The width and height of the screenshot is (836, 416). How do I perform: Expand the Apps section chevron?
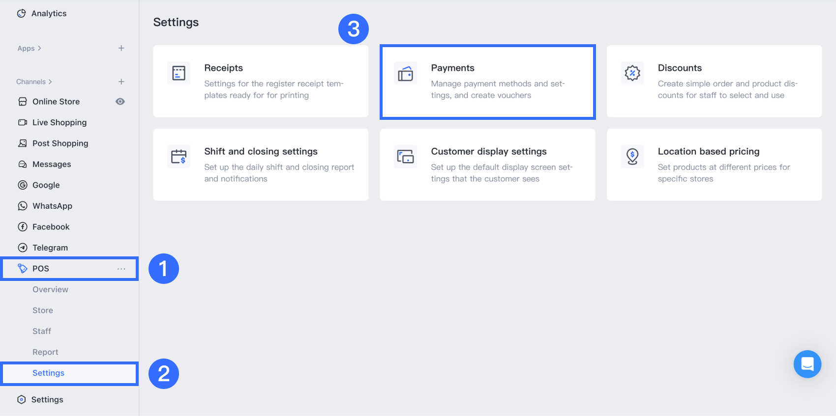coord(39,48)
